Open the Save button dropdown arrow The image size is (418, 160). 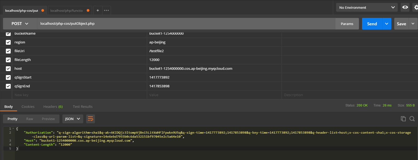tap(413, 24)
